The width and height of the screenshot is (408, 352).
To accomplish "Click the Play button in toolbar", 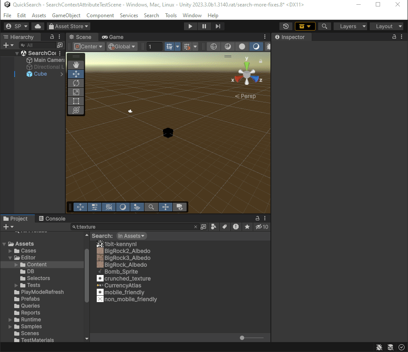I will 190,26.
